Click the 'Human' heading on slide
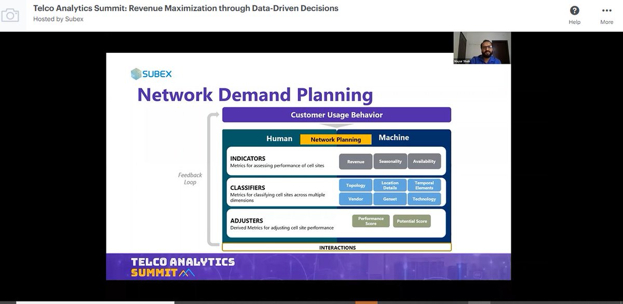Screen dimensions: 623x304 click(x=279, y=139)
